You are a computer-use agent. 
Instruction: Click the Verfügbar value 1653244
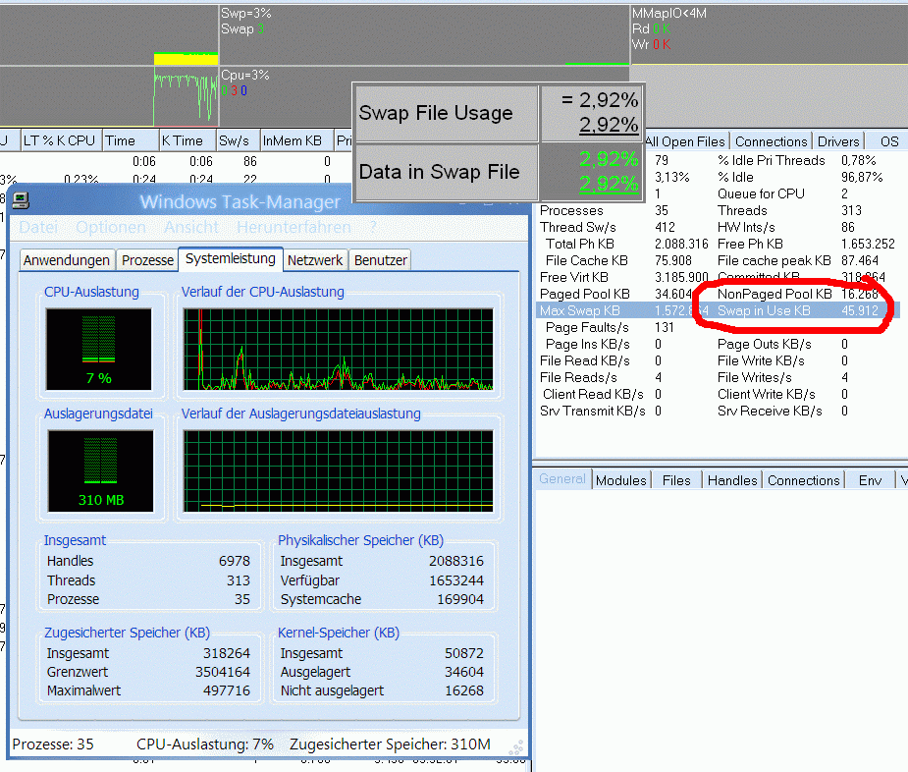[x=456, y=580]
